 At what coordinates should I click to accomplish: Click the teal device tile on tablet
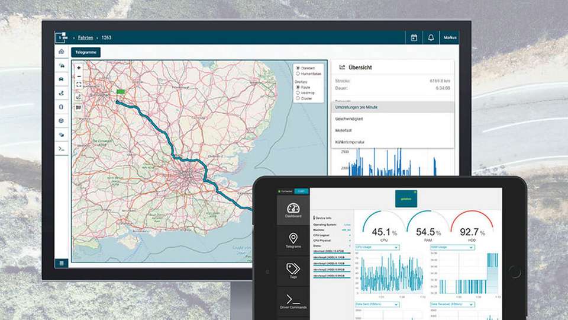coord(406,199)
